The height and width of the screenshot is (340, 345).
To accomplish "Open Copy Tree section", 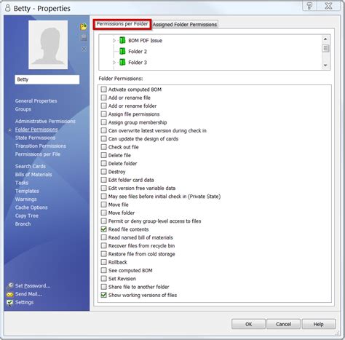I will (x=27, y=216).
